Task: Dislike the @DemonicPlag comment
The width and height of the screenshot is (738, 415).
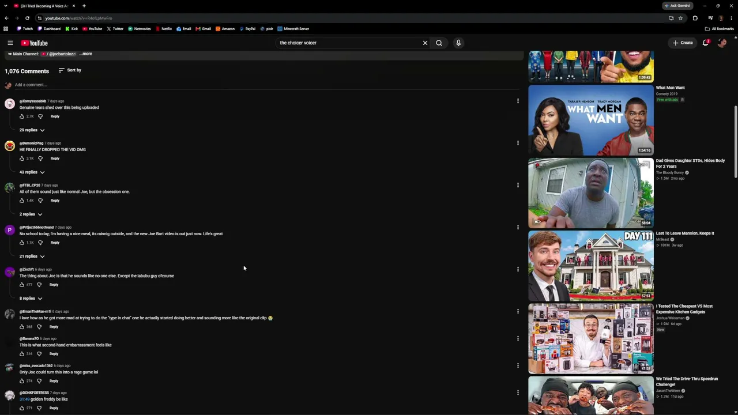Action: tap(40, 159)
